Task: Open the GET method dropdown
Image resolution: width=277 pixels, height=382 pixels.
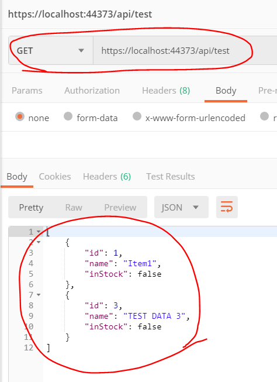Action: point(51,51)
